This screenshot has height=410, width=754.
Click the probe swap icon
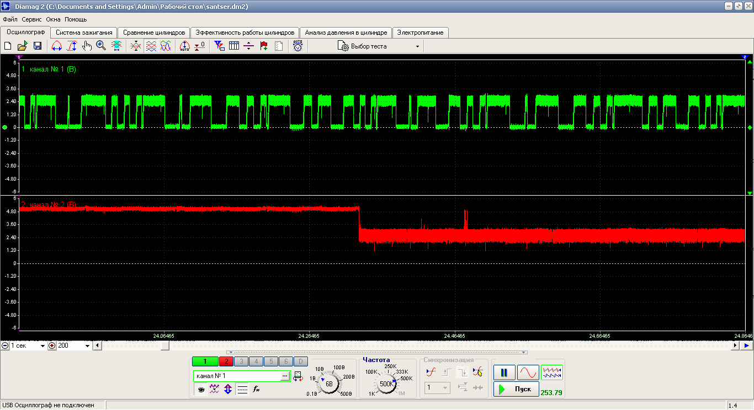point(298,376)
